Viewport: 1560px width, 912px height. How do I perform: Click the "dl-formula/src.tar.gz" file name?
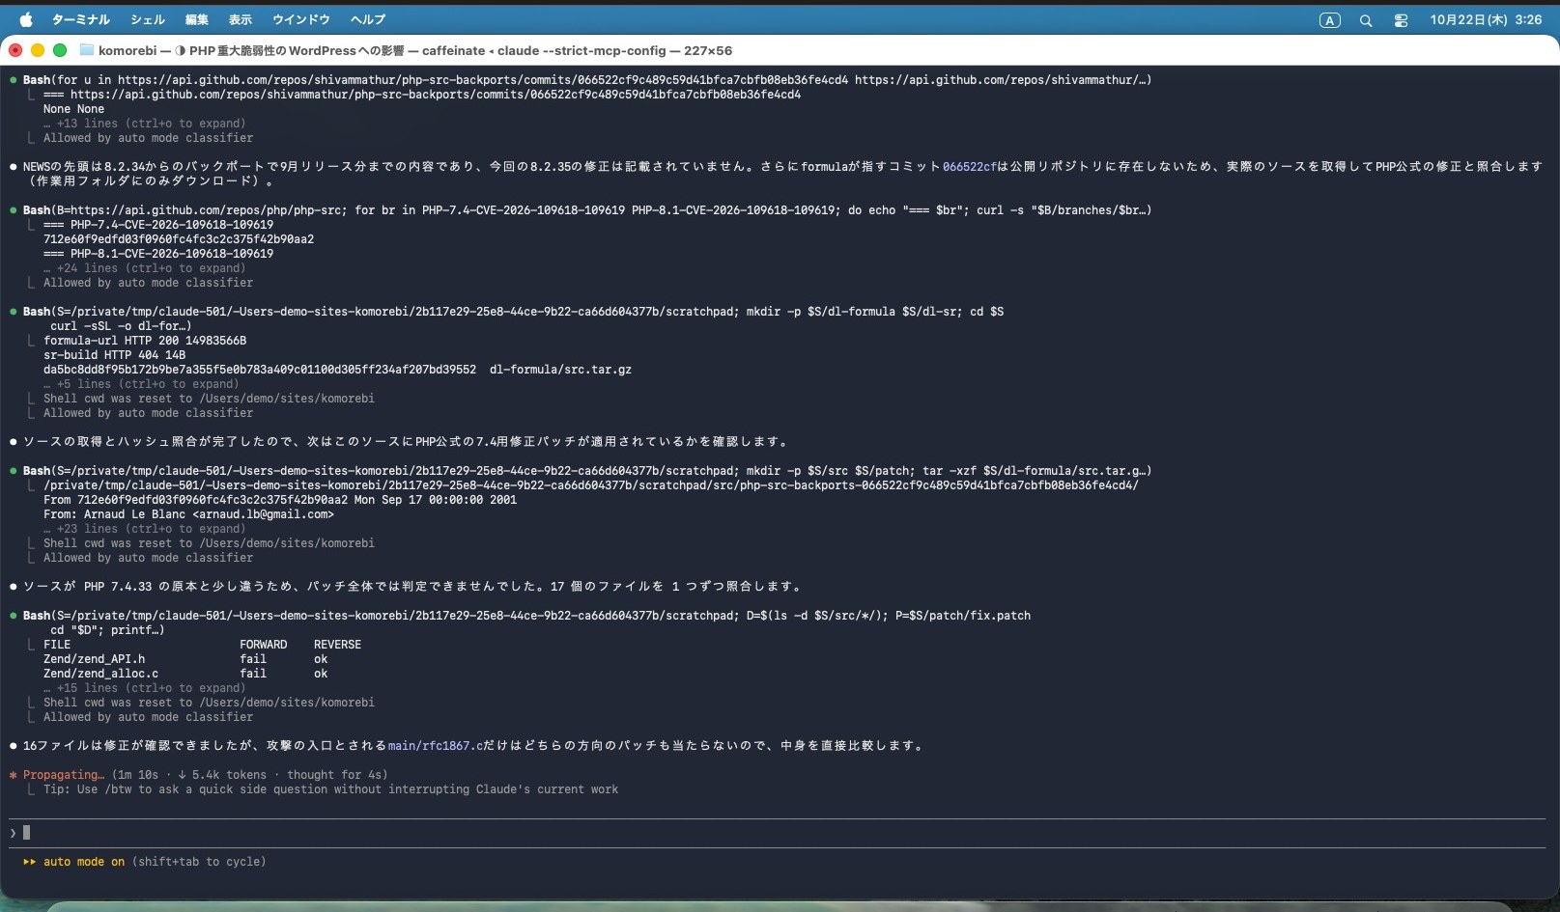tap(560, 370)
